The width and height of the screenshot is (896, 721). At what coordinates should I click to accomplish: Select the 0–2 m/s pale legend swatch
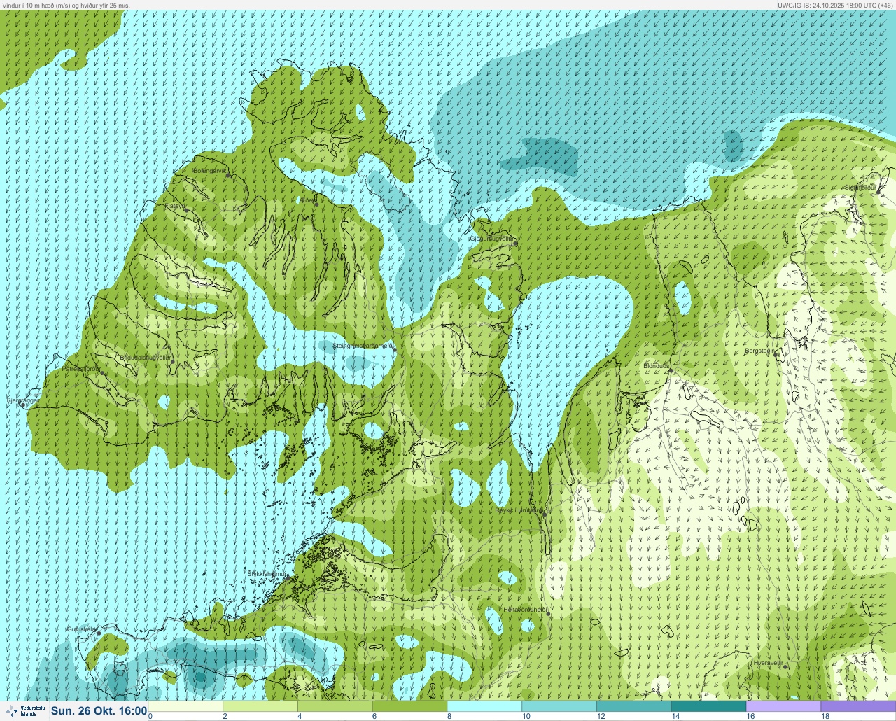(185, 706)
